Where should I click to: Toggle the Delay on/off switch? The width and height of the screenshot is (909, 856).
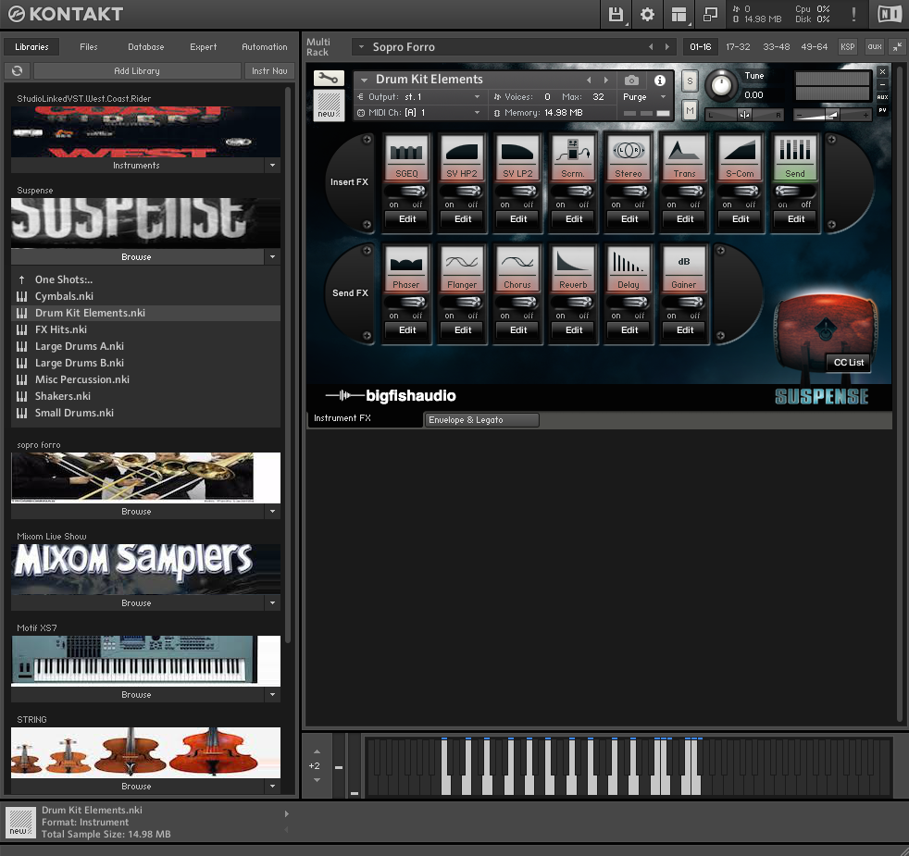pos(629,303)
